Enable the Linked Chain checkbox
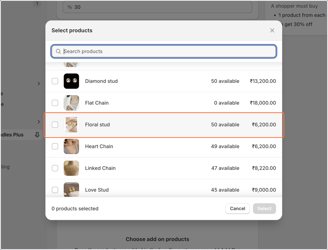 point(55,168)
